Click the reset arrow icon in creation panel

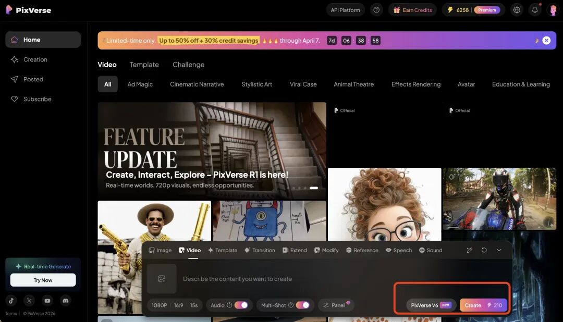click(484, 250)
